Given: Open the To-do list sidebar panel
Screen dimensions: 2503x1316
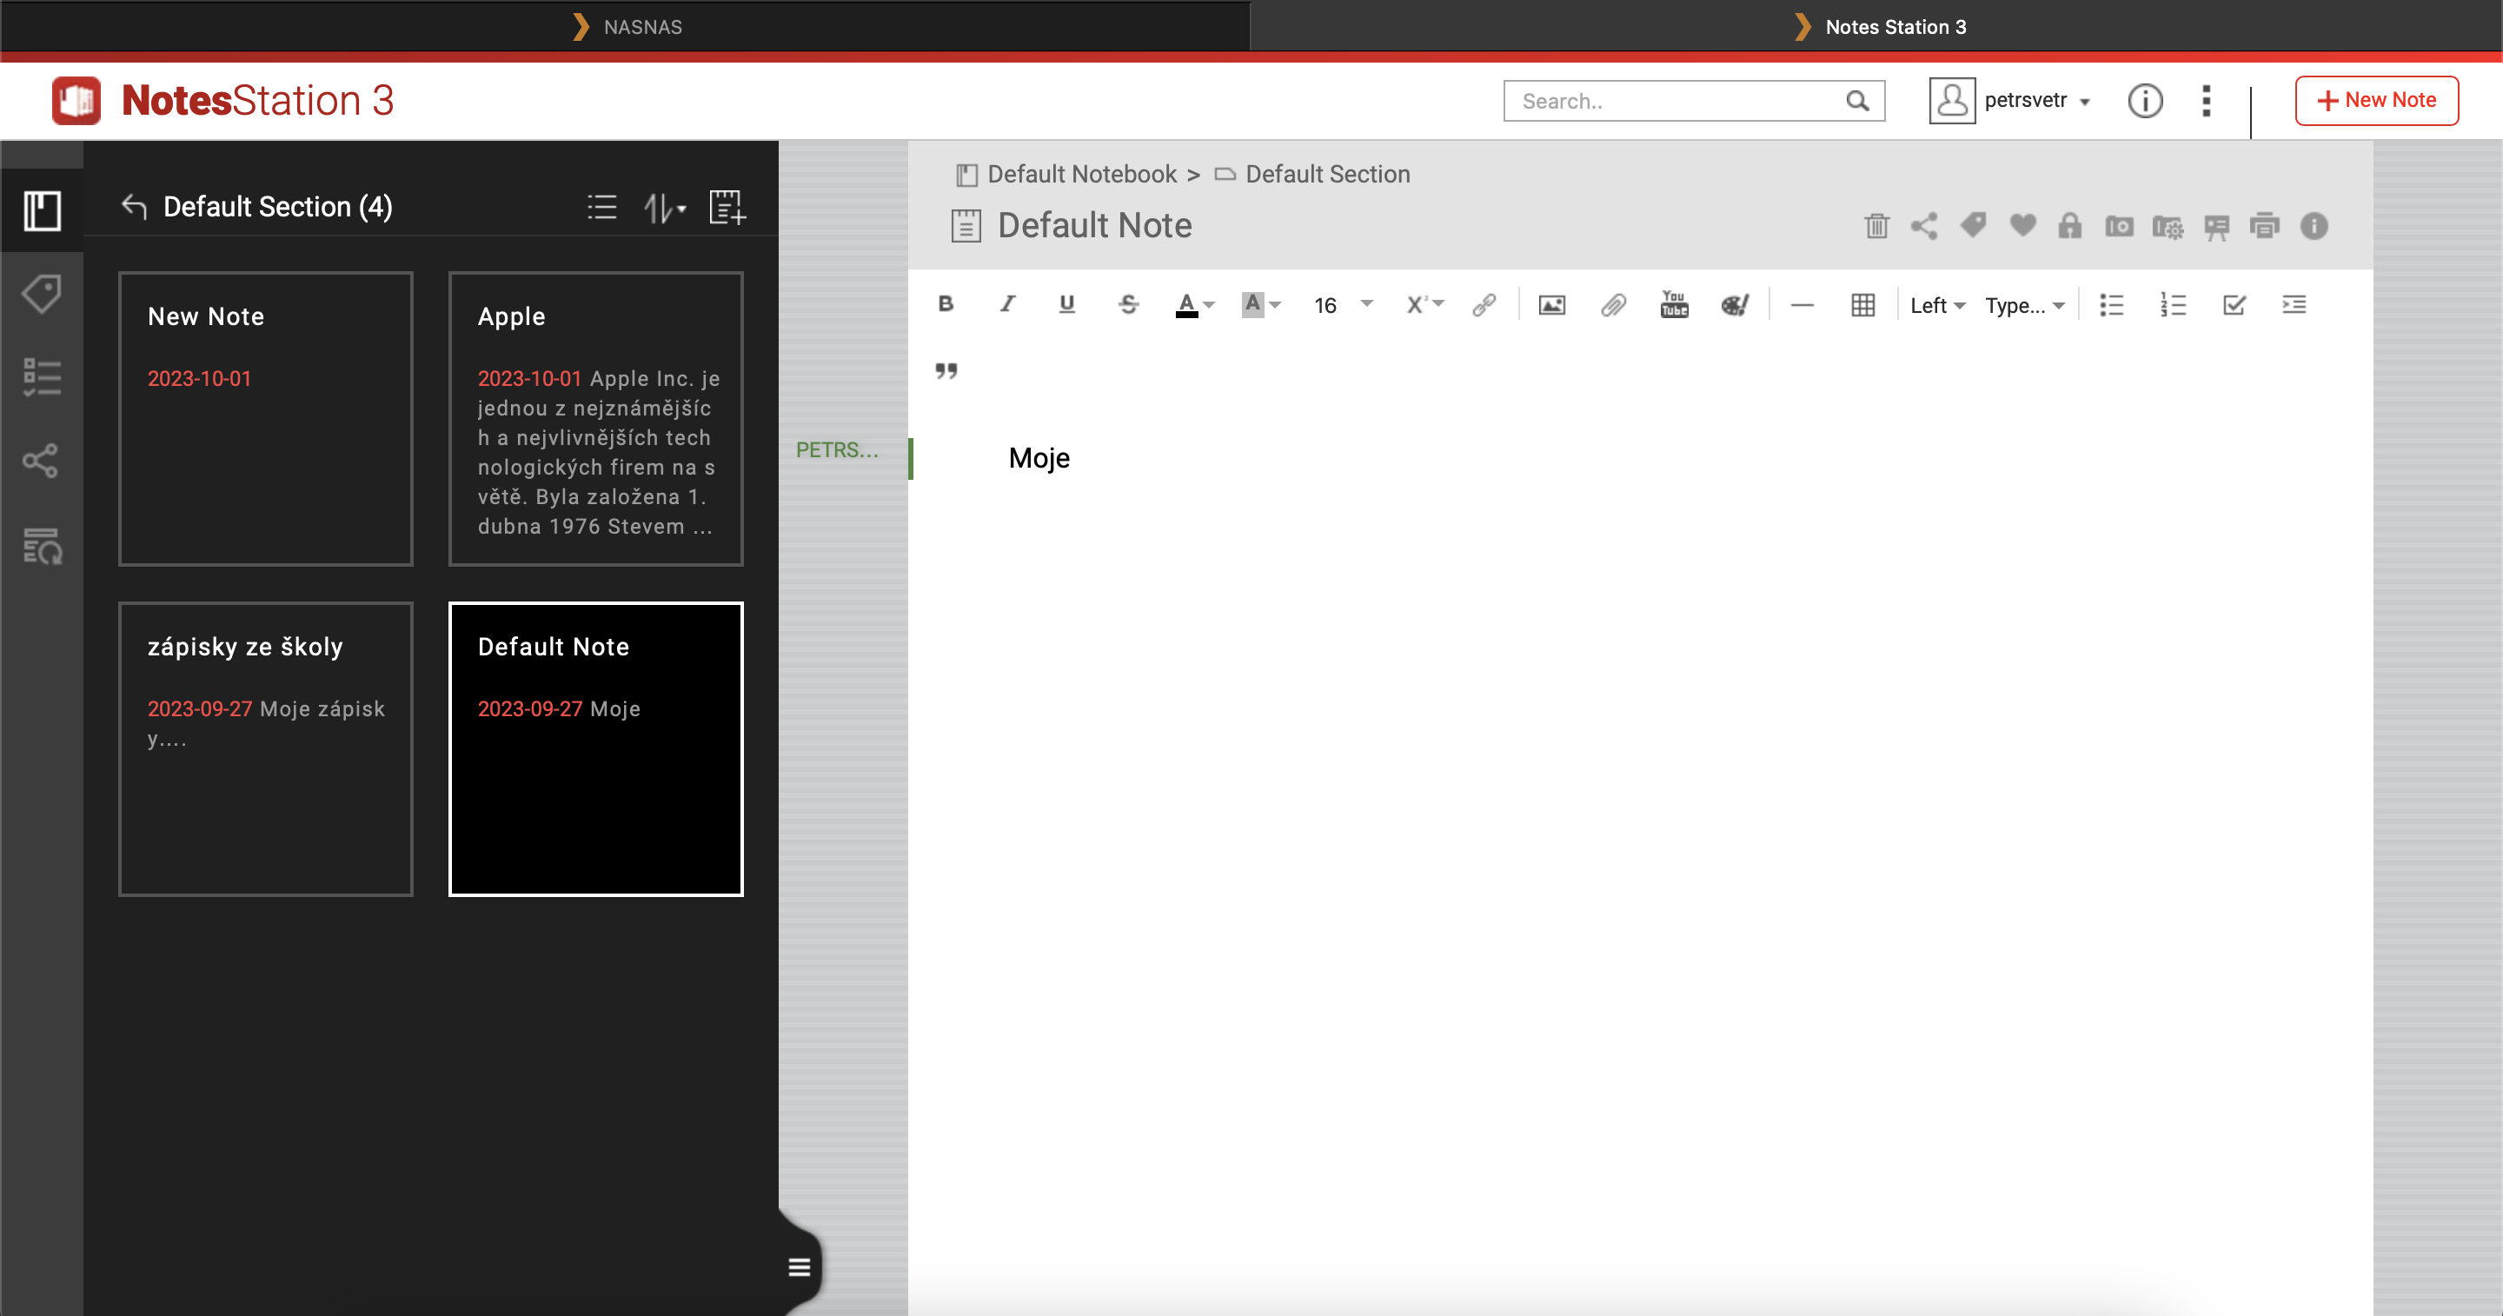Looking at the screenshot, I should point(41,377).
